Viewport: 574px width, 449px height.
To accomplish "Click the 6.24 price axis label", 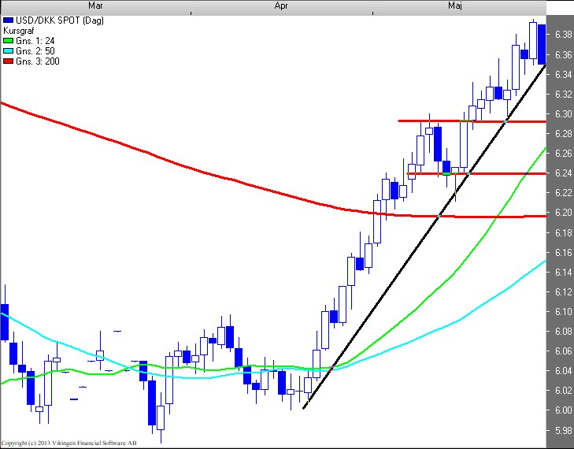I will (x=564, y=173).
